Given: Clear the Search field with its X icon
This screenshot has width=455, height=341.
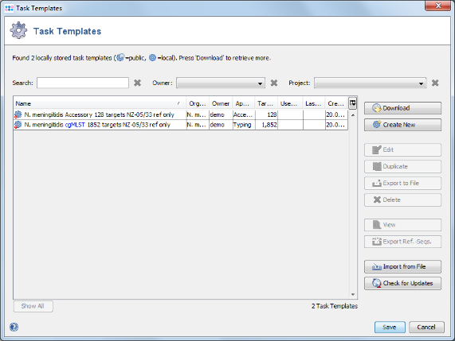Looking at the screenshot, I should pyautogui.click(x=138, y=83).
